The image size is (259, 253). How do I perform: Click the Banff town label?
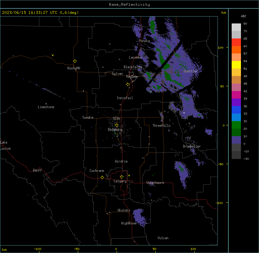click(x=37, y=170)
